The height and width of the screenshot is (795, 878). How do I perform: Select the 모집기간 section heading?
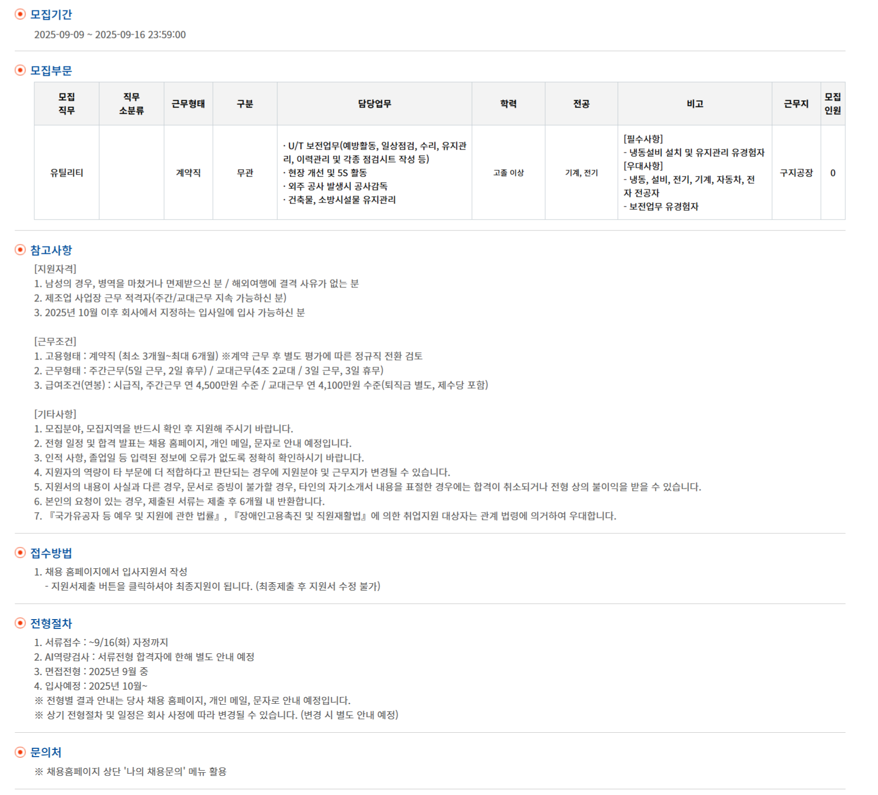(51, 15)
